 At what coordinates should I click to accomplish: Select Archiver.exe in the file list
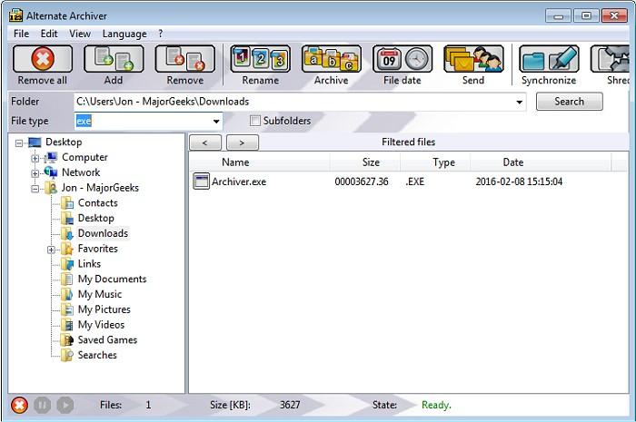click(x=238, y=182)
